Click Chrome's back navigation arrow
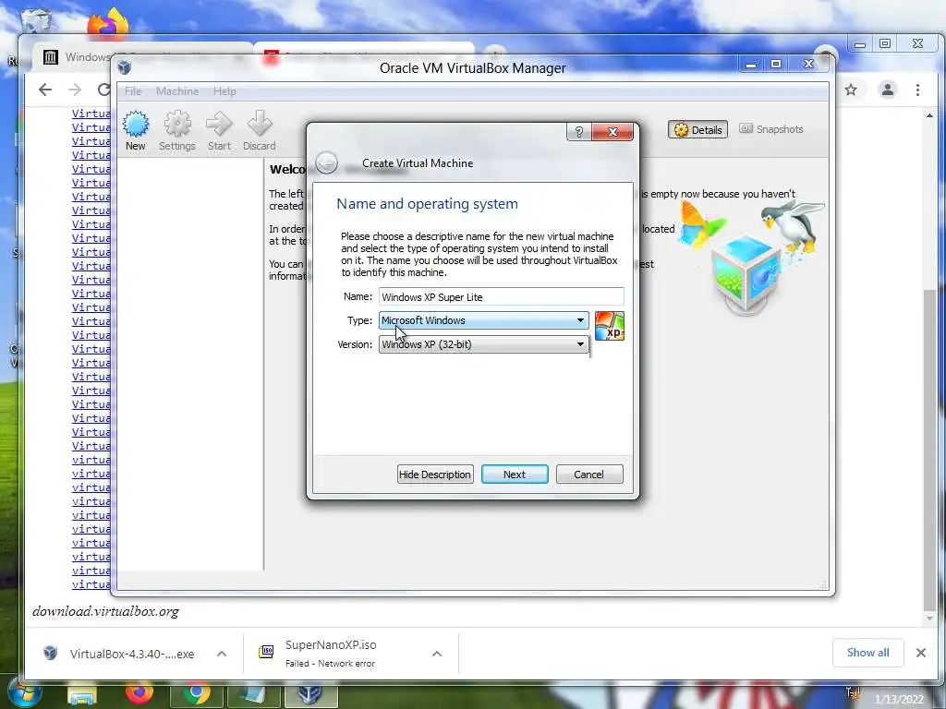The height and width of the screenshot is (709, 946). click(x=45, y=90)
